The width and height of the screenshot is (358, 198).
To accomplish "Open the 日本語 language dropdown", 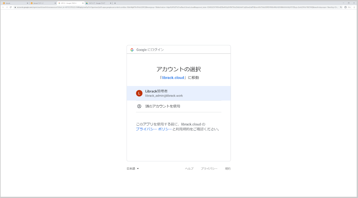I will [132, 168].
